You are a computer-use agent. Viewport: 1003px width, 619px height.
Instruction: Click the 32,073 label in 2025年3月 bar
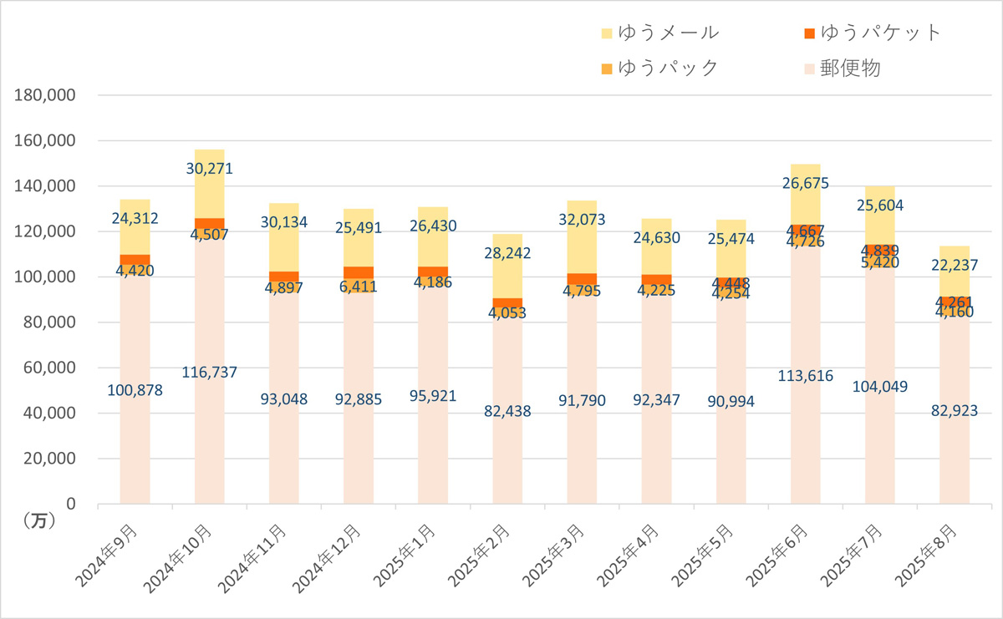[x=582, y=220]
